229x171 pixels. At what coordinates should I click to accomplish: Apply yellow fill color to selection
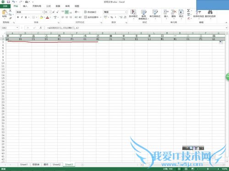pyautogui.click(x=41, y=17)
